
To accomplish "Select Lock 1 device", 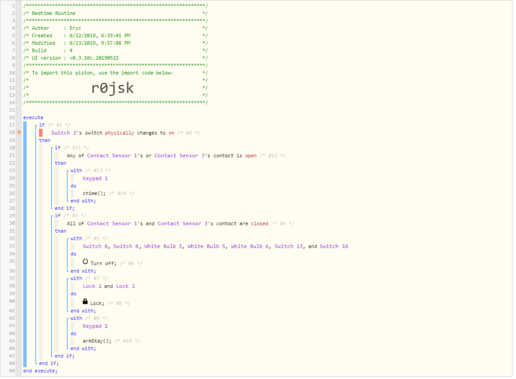I will pos(92,286).
